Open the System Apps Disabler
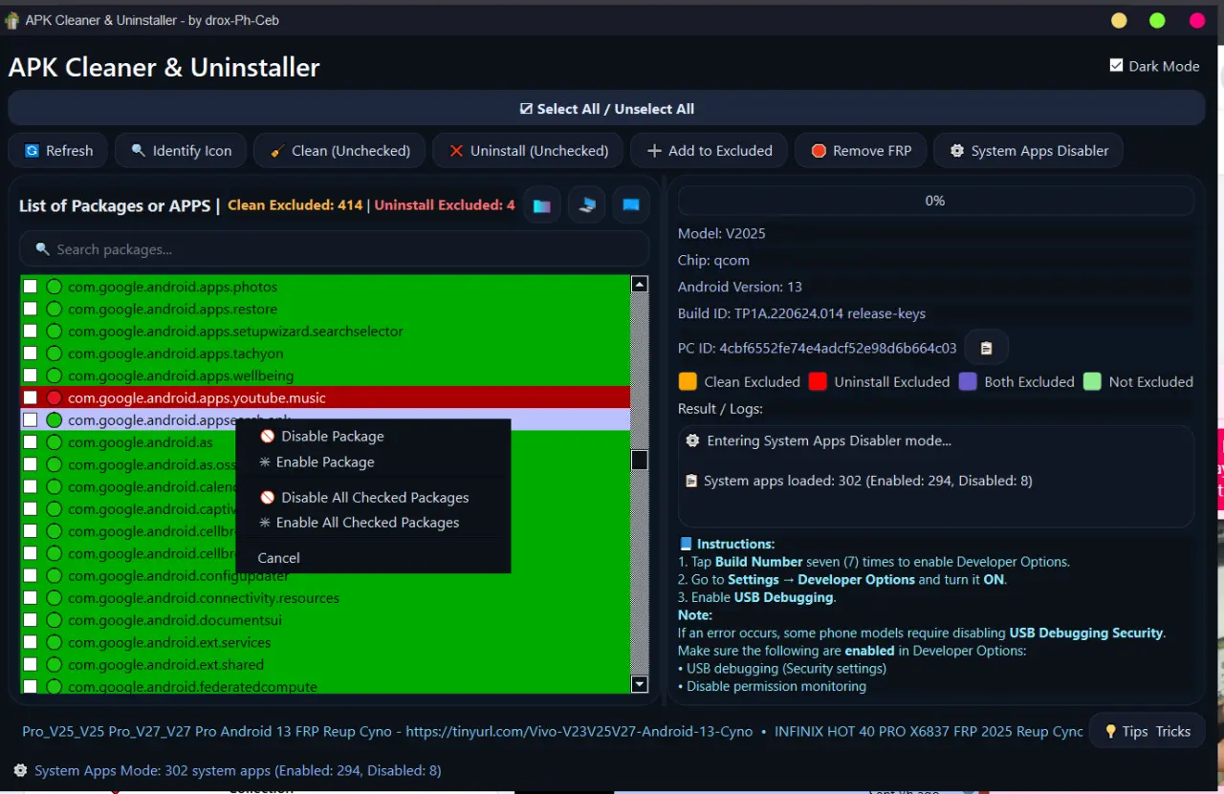Viewport: 1224px width, 794px height. click(1028, 151)
